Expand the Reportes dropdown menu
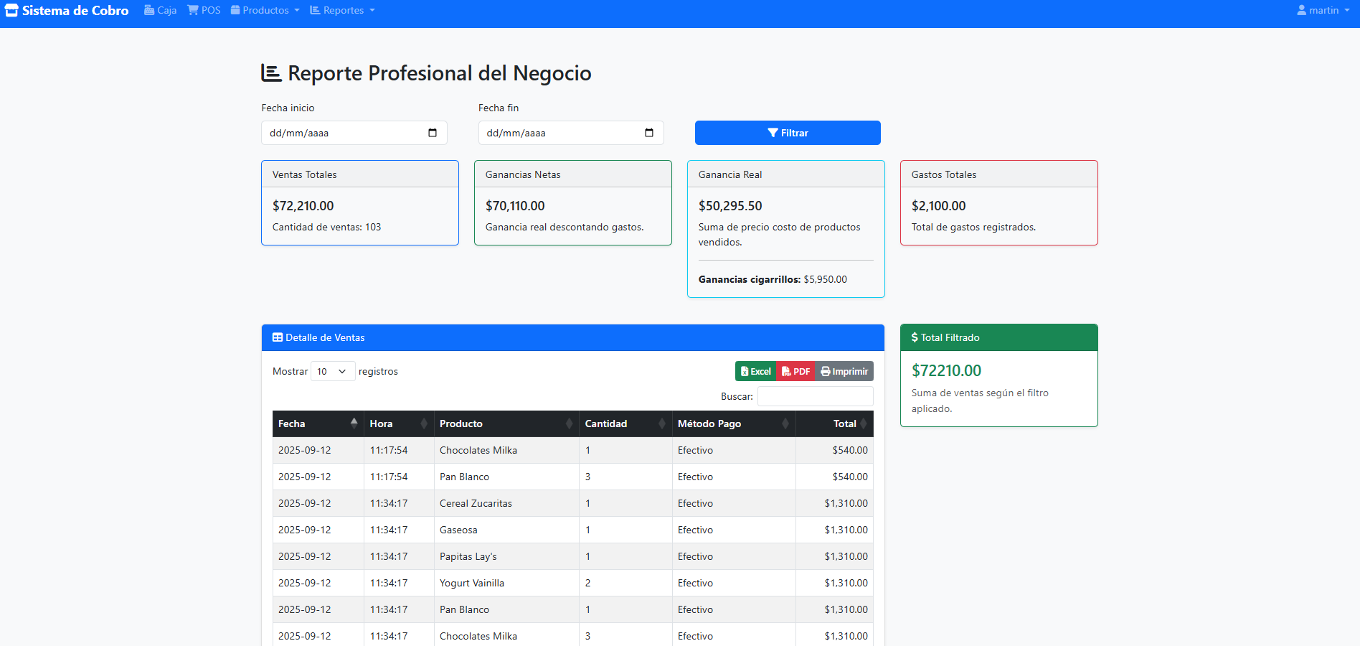This screenshot has width=1360, height=646. click(342, 11)
